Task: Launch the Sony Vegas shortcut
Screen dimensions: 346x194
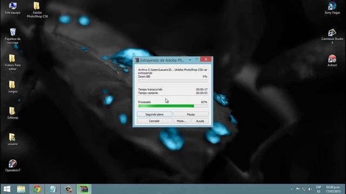Action: pyautogui.click(x=332, y=9)
